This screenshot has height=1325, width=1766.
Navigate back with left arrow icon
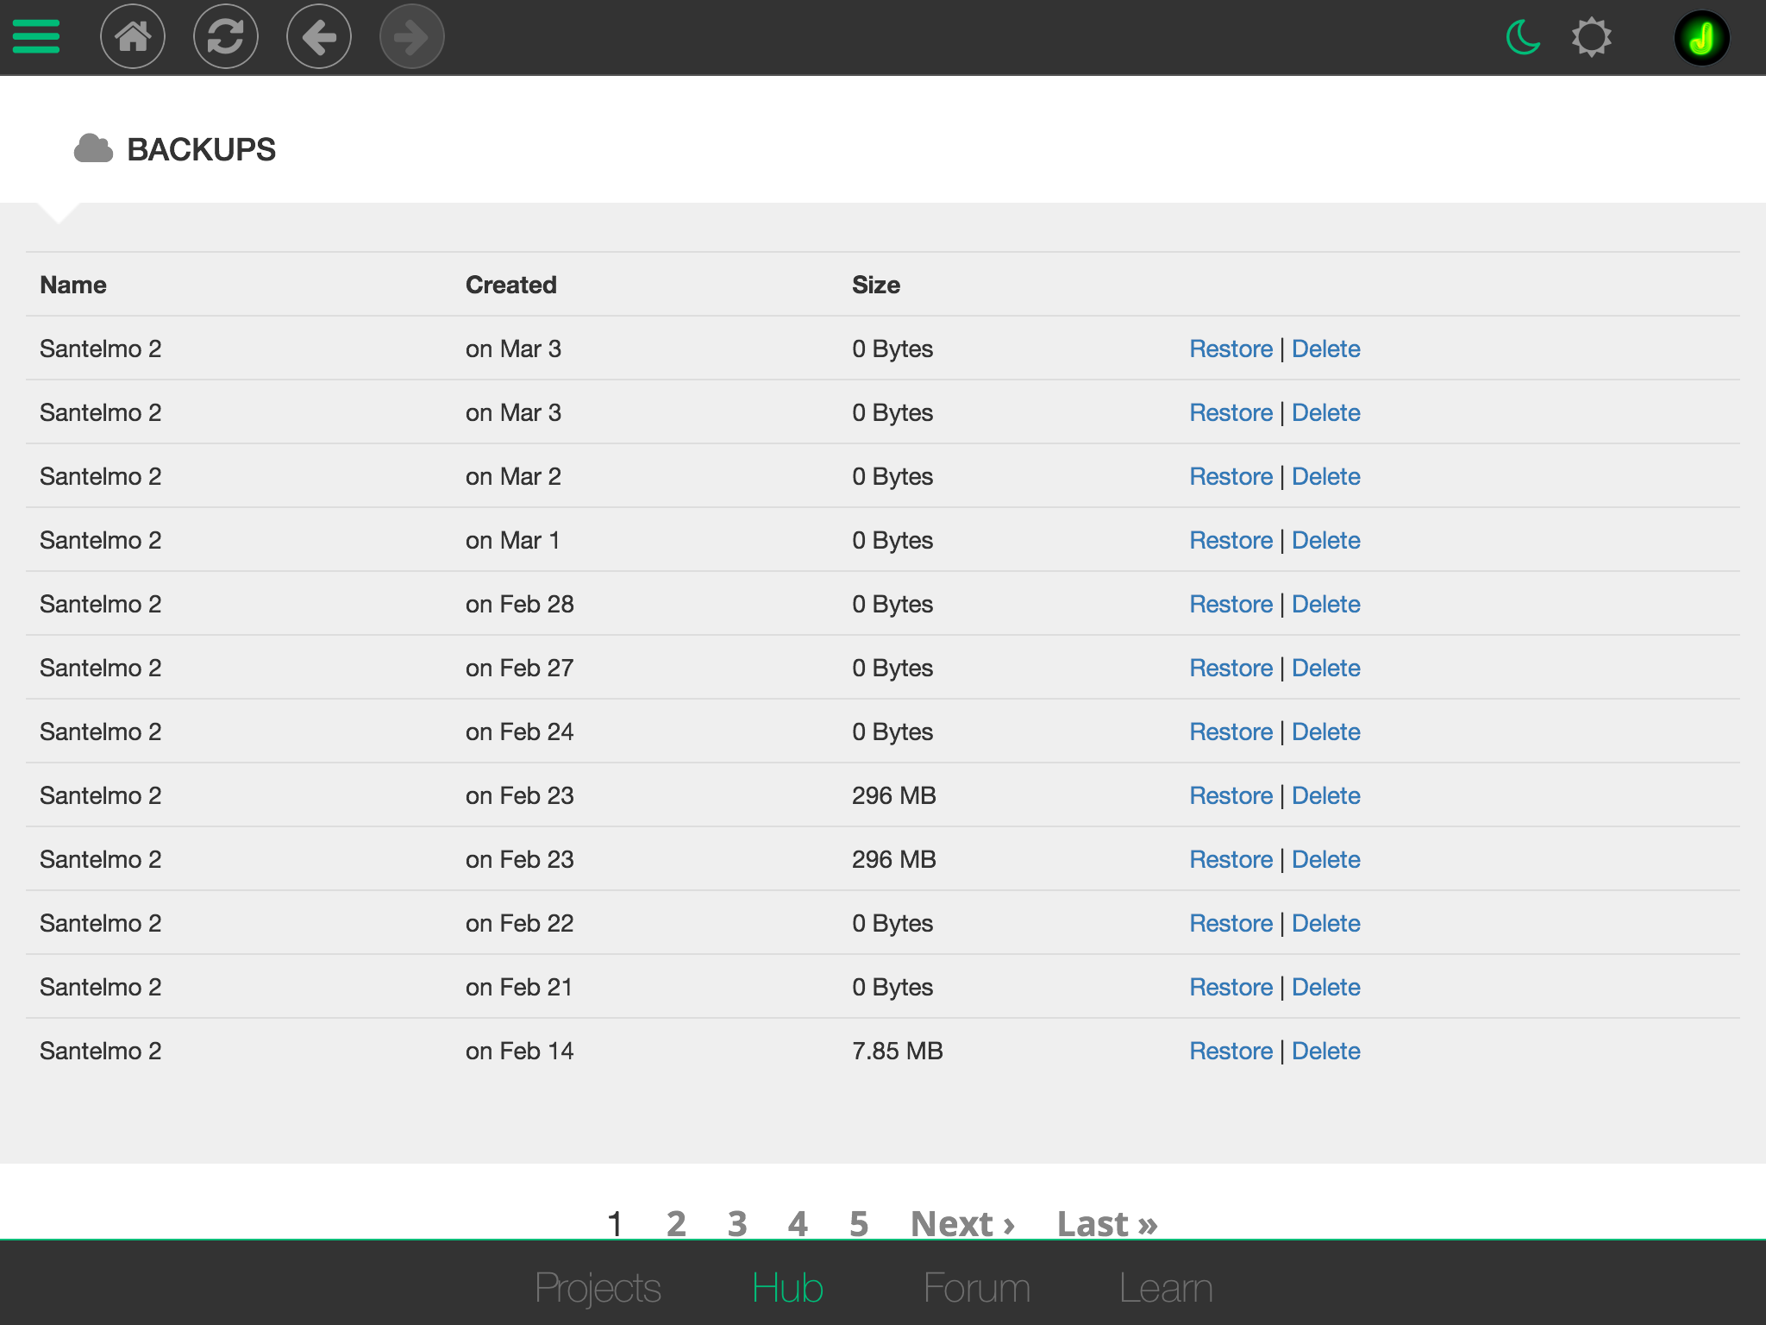[319, 37]
